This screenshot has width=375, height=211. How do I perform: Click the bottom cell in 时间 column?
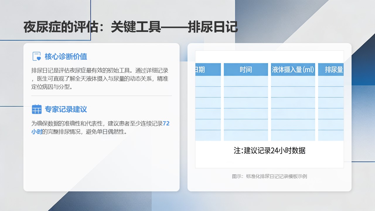tap(246, 135)
